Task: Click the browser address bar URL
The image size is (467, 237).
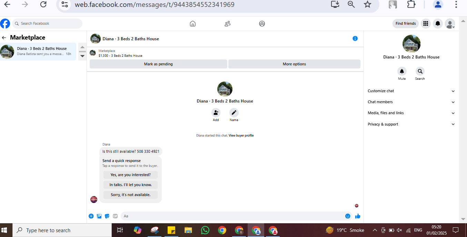Action: pos(155,4)
